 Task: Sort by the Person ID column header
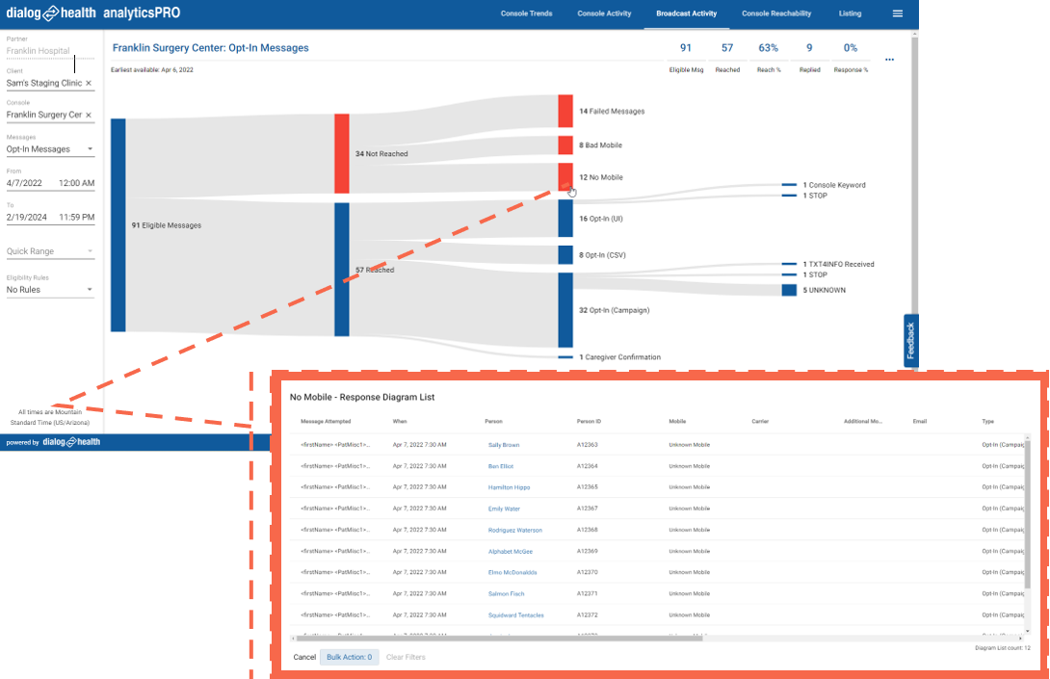(589, 421)
